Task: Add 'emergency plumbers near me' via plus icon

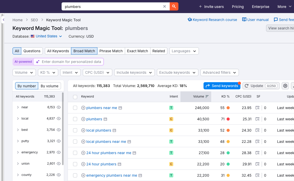Action: pyautogui.click(x=83, y=175)
